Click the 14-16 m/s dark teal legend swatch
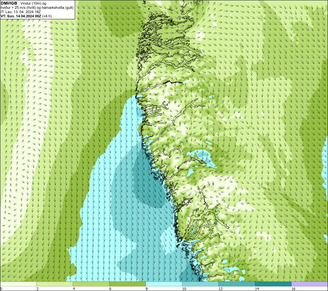The image size is (328, 291). pyautogui.click(x=273, y=284)
